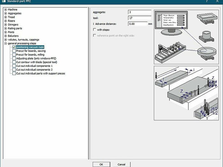Click the Standard-part PPZ window icon
Viewport: 223px width, 167px height.
[4, 1]
